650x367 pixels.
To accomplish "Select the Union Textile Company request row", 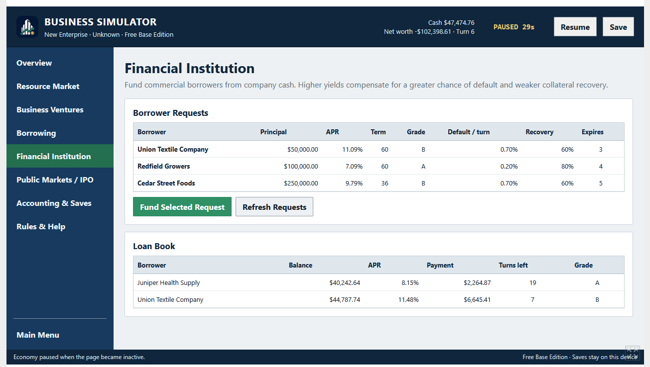I will tap(379, 149).
